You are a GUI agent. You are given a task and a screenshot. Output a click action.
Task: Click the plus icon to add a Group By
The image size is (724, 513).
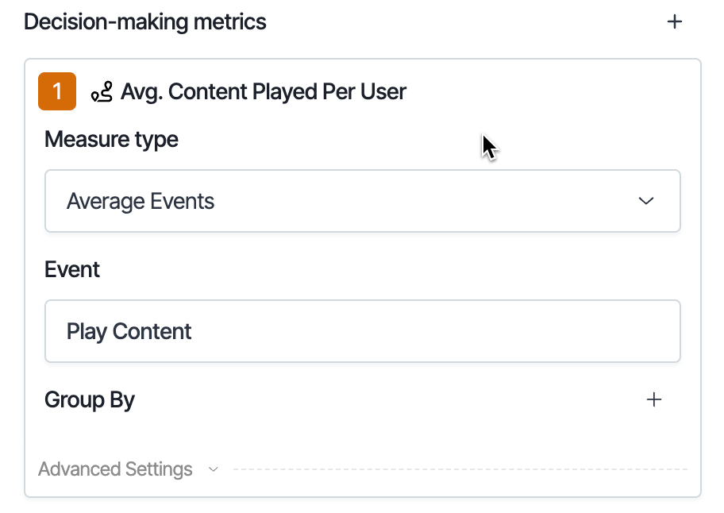[x=654, y=399]
